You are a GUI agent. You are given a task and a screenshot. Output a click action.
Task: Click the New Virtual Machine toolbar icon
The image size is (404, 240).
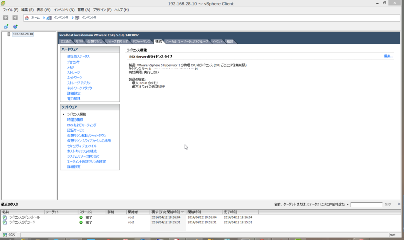pyautogui.click(x=6, y=27)
